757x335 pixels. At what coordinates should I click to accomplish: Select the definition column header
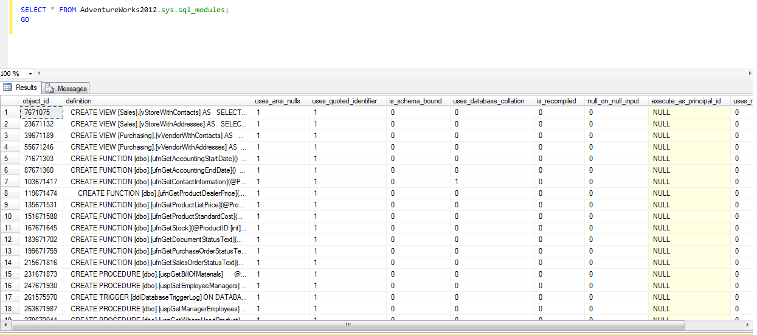[157, 101]
